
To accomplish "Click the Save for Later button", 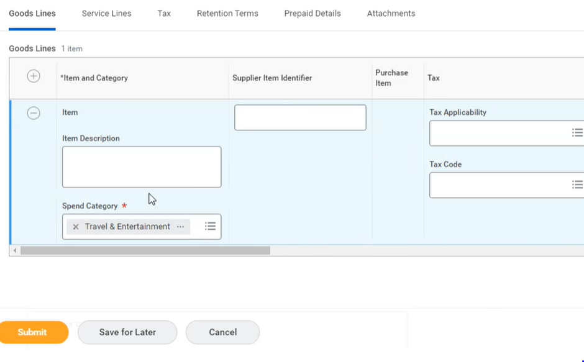I will (x=127, y=332).
